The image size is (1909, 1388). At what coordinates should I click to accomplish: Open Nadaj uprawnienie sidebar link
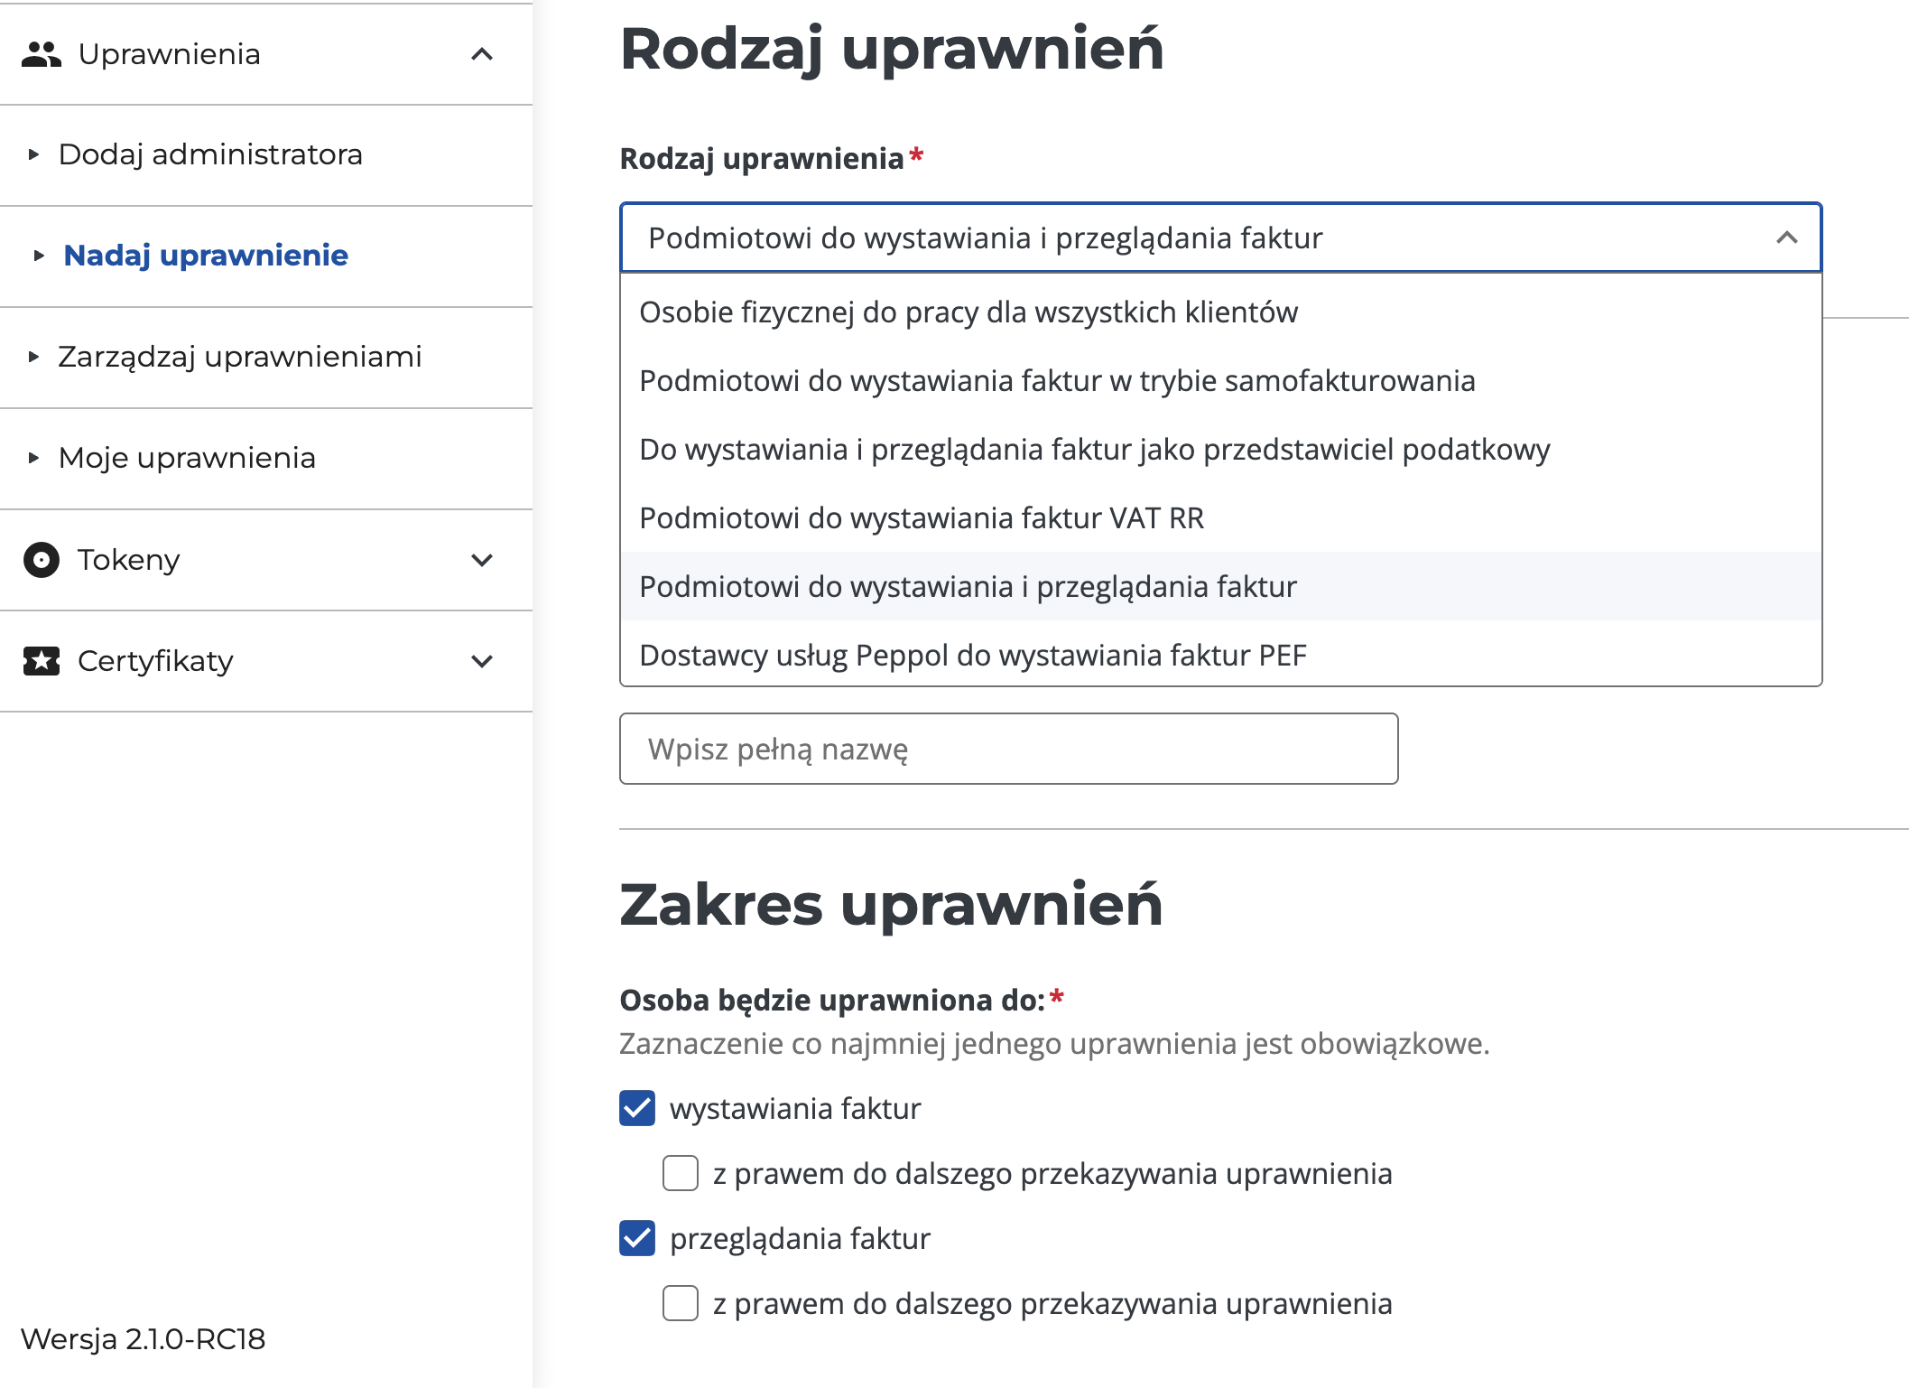pyautogui.click(x=206, y=256)
